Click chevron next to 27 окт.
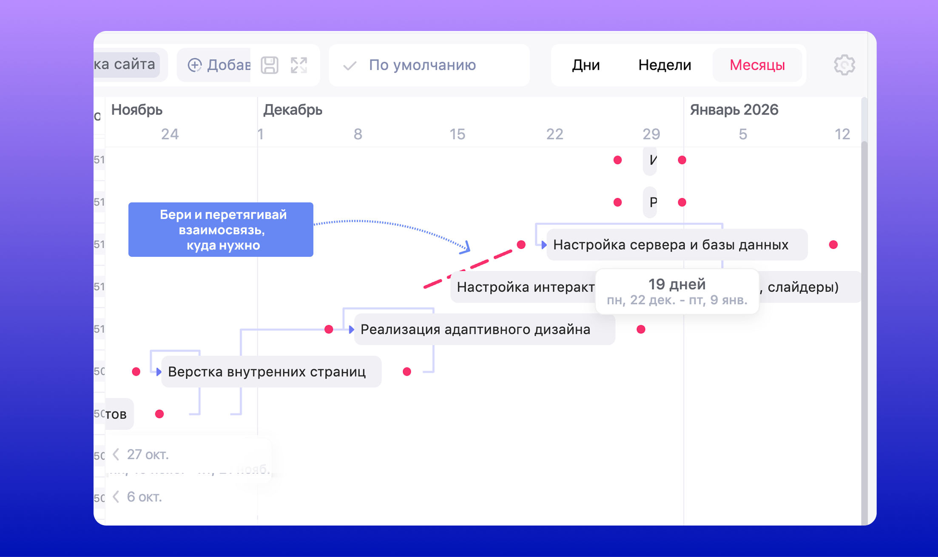Screen dimensions: 938x557 [116, 455]
